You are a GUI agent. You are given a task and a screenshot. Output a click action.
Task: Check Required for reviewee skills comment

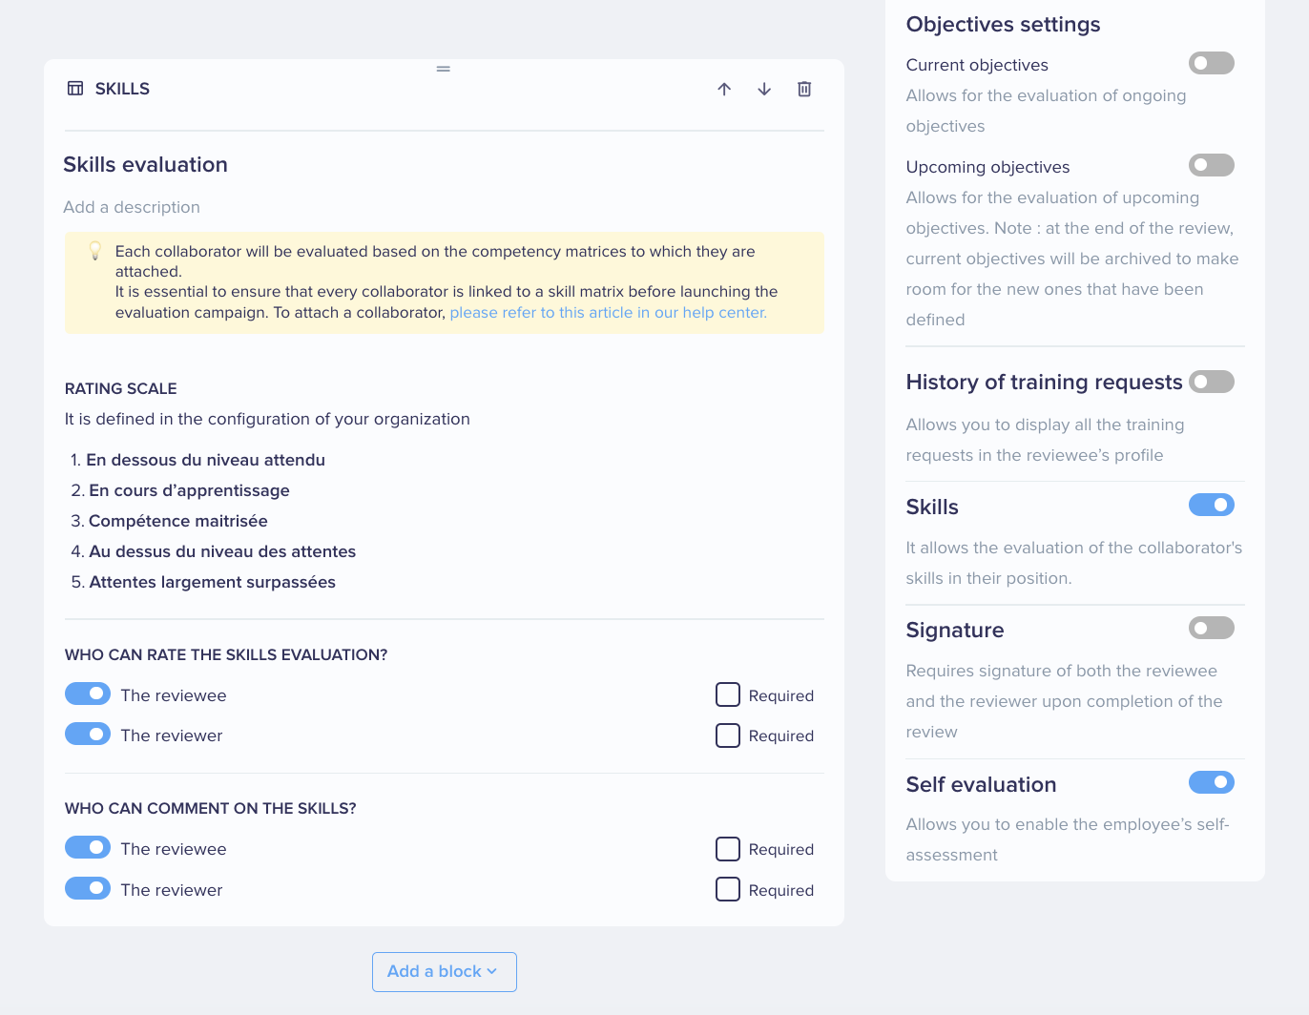pyautogui.click(x=728, y=849)
